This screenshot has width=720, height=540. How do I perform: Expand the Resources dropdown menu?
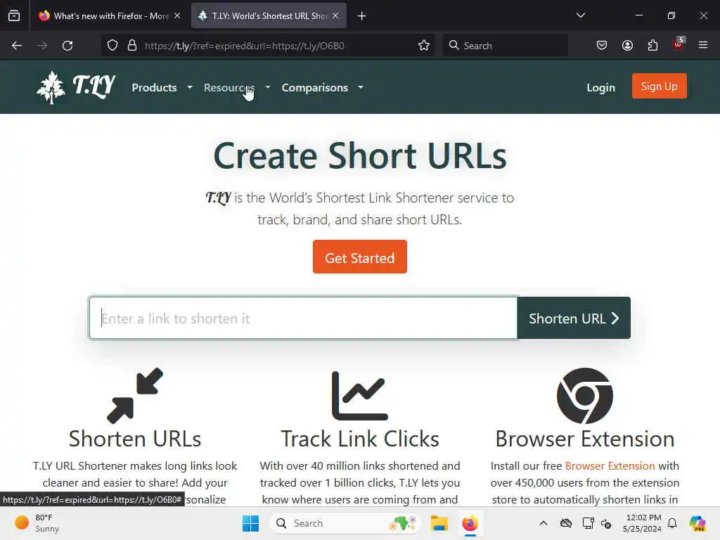(237, 87)
